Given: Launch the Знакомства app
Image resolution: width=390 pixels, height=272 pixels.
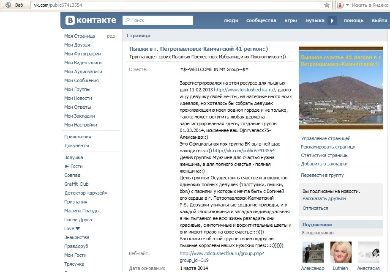Looking at the screenshot, I should [x=77, y=237].
